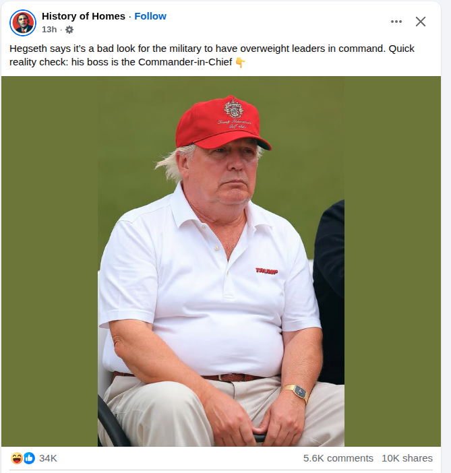Click the dark-clothed figure at photo's right edge
Image resolution: width=451 pixels, height=473 pixels.
pos(330,292)
